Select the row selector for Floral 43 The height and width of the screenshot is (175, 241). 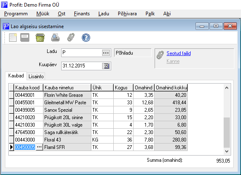[12, 140]
